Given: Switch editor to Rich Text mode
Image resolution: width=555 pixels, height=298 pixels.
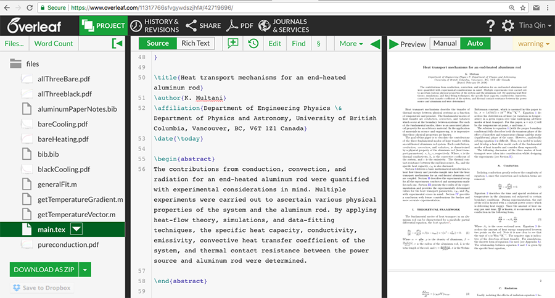Looking at the screenshot, I should coord(195,43).
